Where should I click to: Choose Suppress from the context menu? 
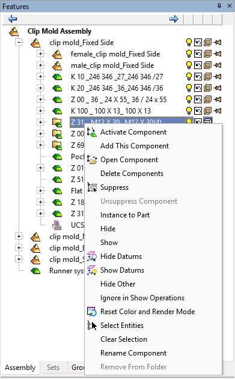(x=114, y=187)
